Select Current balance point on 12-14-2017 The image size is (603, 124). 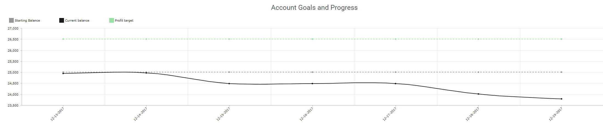click(x=146, y=73)
